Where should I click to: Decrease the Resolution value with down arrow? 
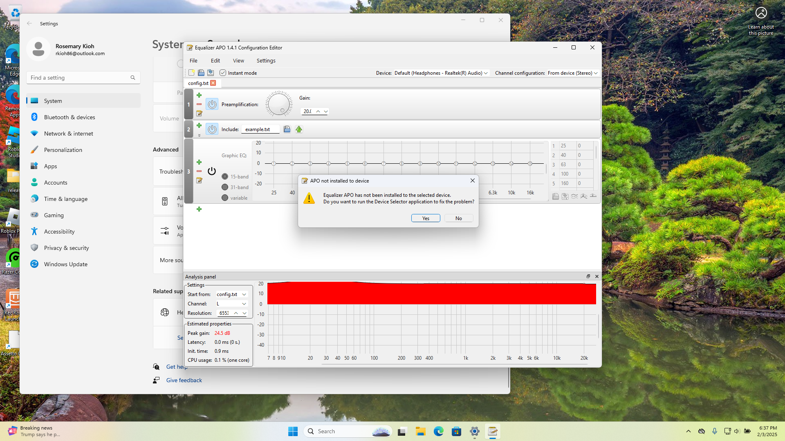pos(244,313)
